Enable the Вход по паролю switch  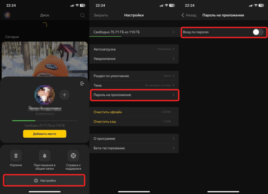point(258,32)
